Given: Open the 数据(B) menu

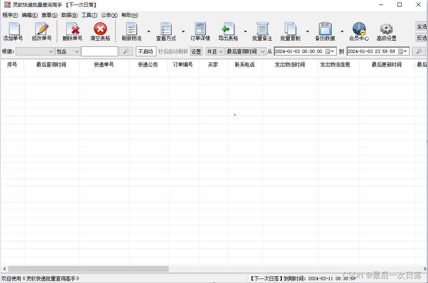Looking at the screenshot, I should coord(69,15).
